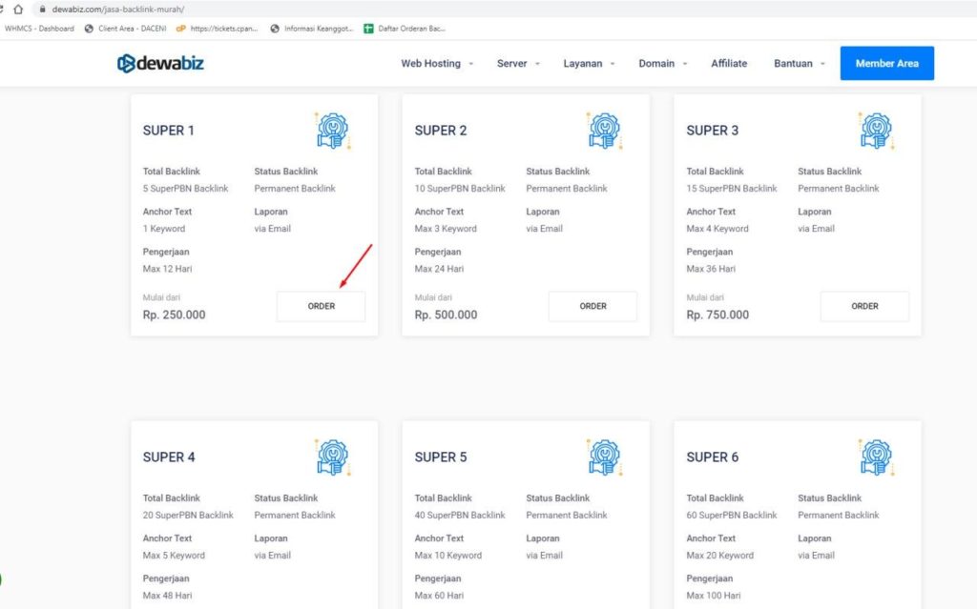
Task: Click the dewabiz logo
Action: click(x=160, y=64)
